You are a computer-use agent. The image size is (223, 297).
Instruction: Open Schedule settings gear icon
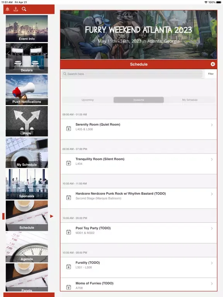pos(213,64)
